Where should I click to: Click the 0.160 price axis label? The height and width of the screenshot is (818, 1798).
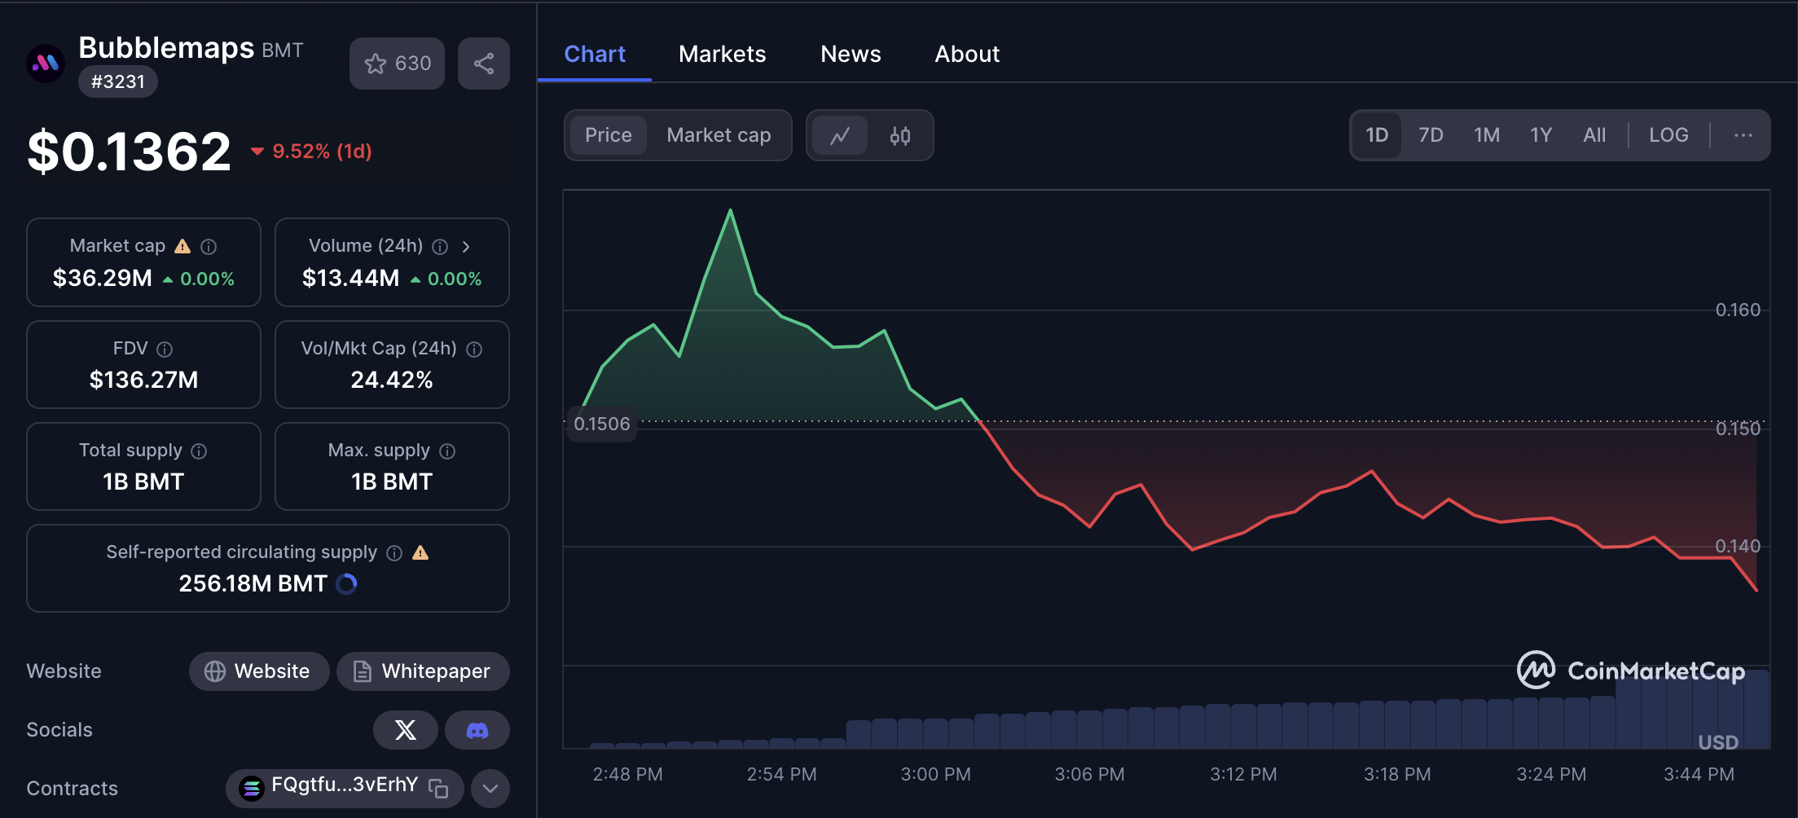(x=1738, y=310)
